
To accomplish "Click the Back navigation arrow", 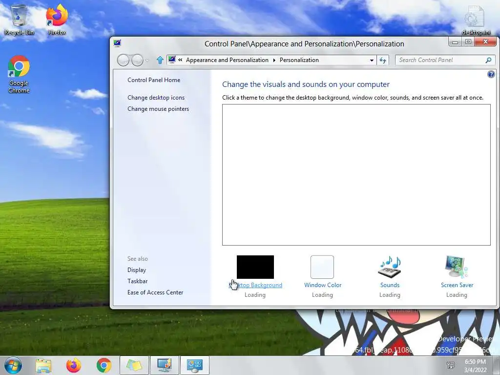I will click(x=124, y=60).
